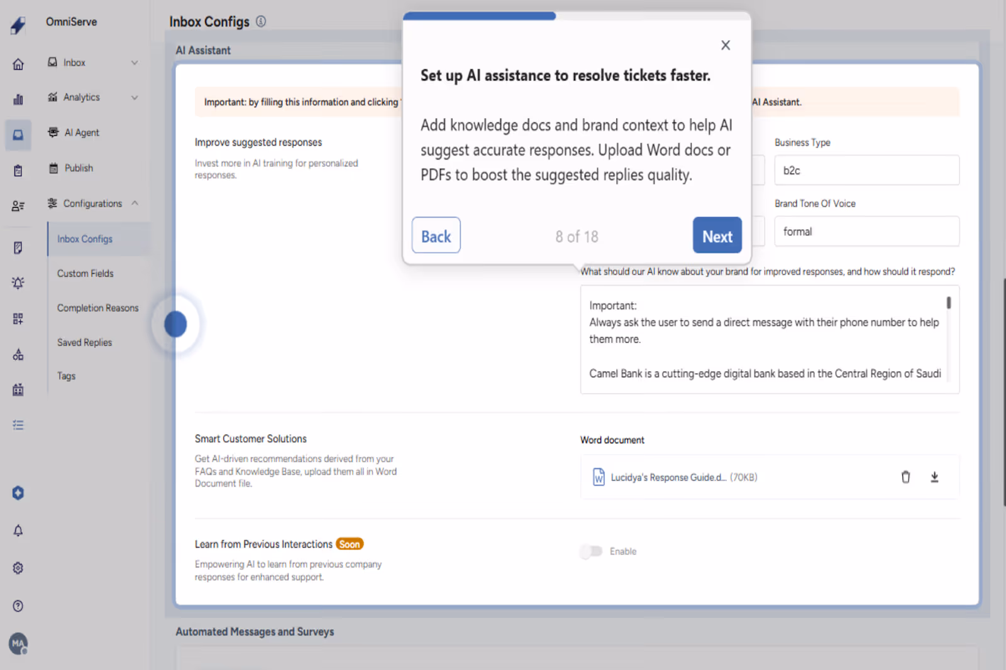Click the Brand Tone Of Voice field
1006x670 pixels.
(867, 232)
